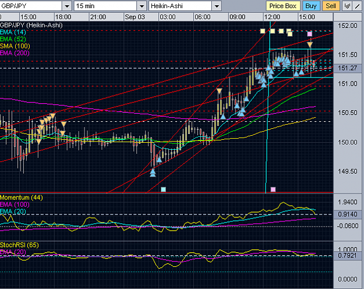Expand the 15 min timeframe dropdown arrow
Image resolution: width=364 pixels, height=289 pixels.
click(142, 6)
